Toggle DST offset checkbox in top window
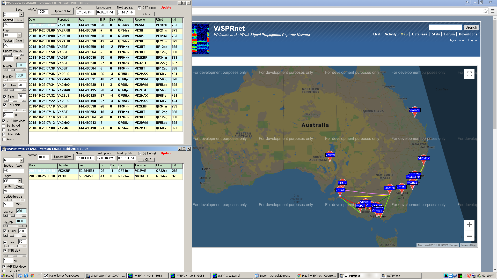The image size is (497, 279). pos(139,8)
